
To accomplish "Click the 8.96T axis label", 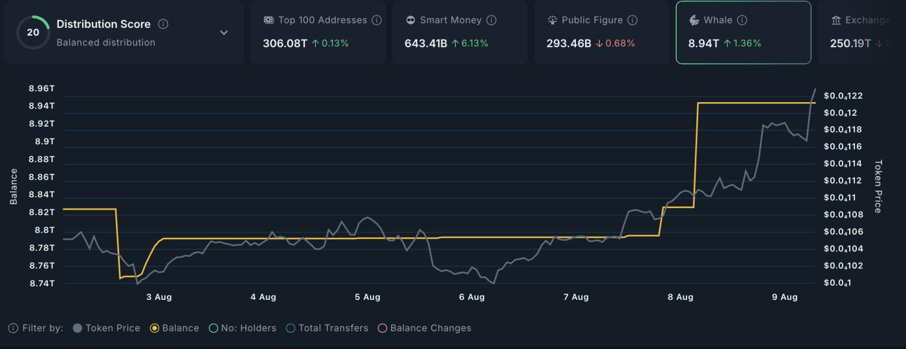I will (42, 89).
